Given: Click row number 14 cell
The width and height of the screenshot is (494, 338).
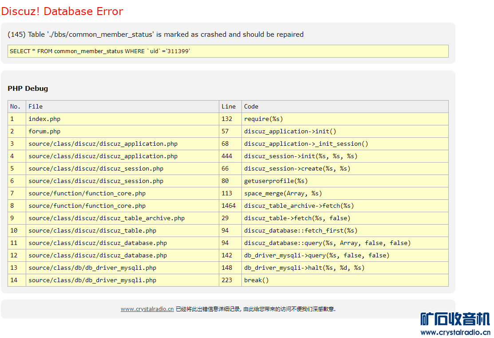Looking at the screenshot, I should pyautogui.click(x=17, y=280).
